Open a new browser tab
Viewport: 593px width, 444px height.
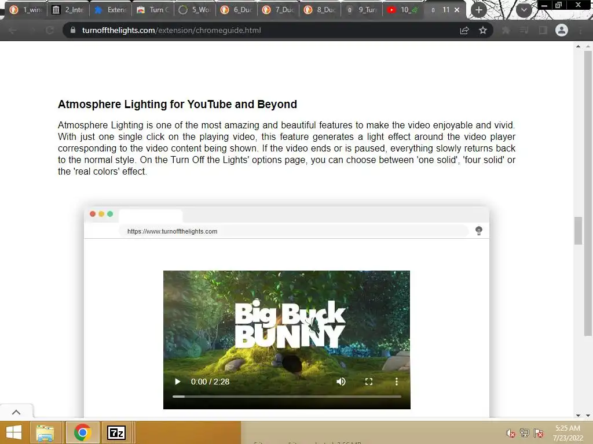click(479, 10)
